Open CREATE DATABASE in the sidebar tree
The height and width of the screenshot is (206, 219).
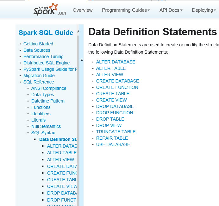[x=62, y=166]
